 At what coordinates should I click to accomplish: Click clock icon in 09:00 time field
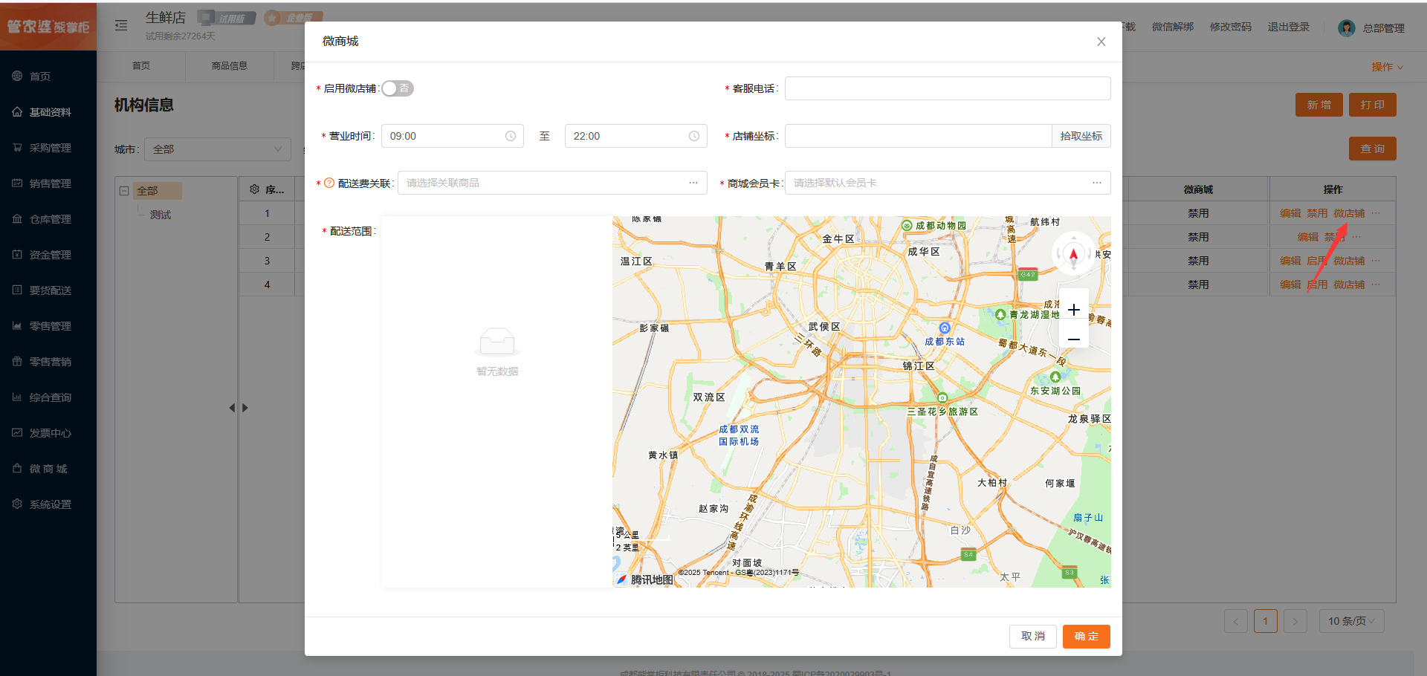click(x=511, y=136)
